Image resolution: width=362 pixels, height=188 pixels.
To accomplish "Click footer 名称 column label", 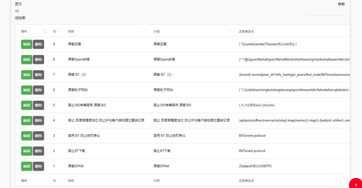I will [71, 180].
